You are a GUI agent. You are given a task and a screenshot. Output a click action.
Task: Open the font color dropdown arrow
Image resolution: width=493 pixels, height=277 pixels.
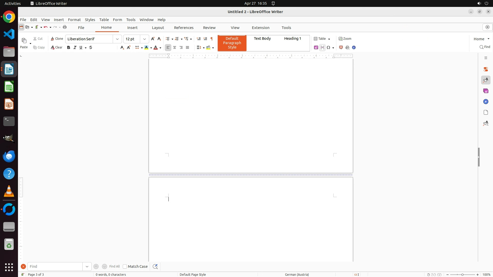160,48
